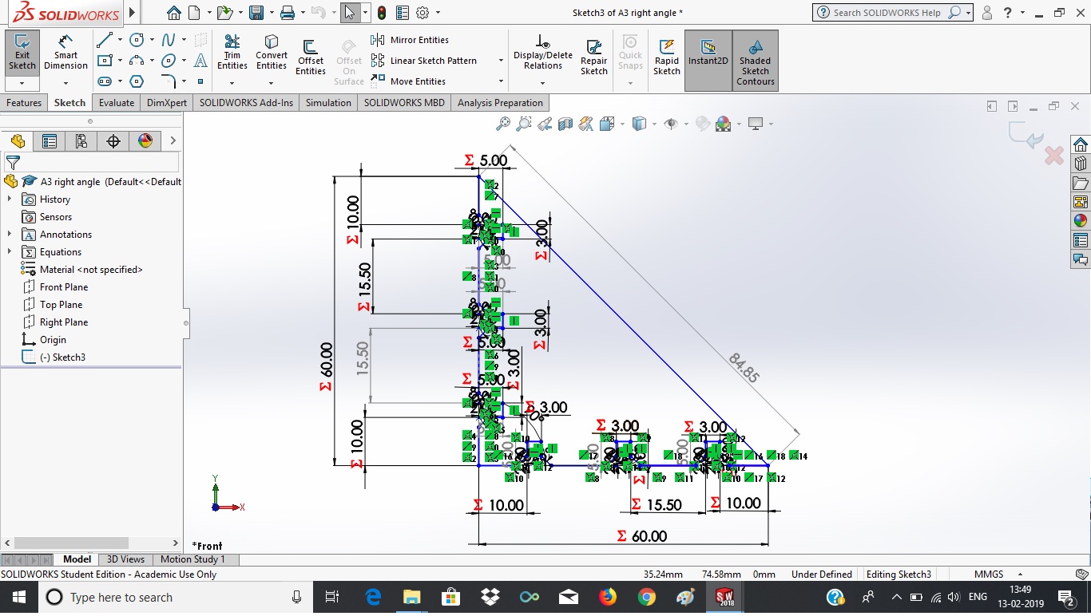Expand the Annotations tree node
Viewport: 1091px width, 616px height.
click(10, 235)
